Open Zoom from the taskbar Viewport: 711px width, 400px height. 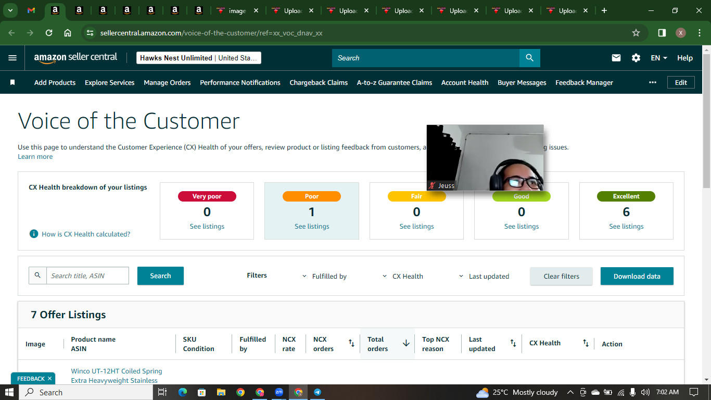(x=279, y=392)
